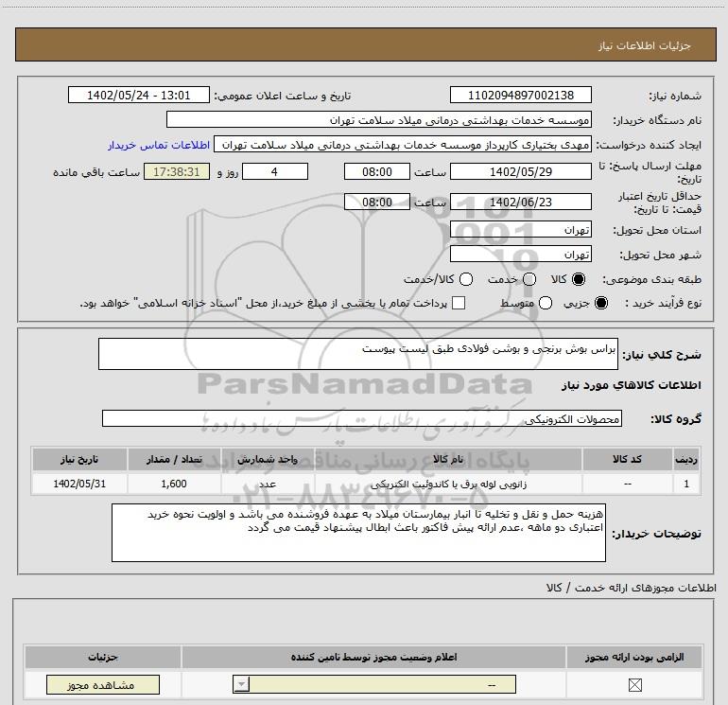Image resolution: width=728 pixels, height=705 pixels.
Task: Click the remaining time field 17:38:31
Action: [x=177, y=171]
